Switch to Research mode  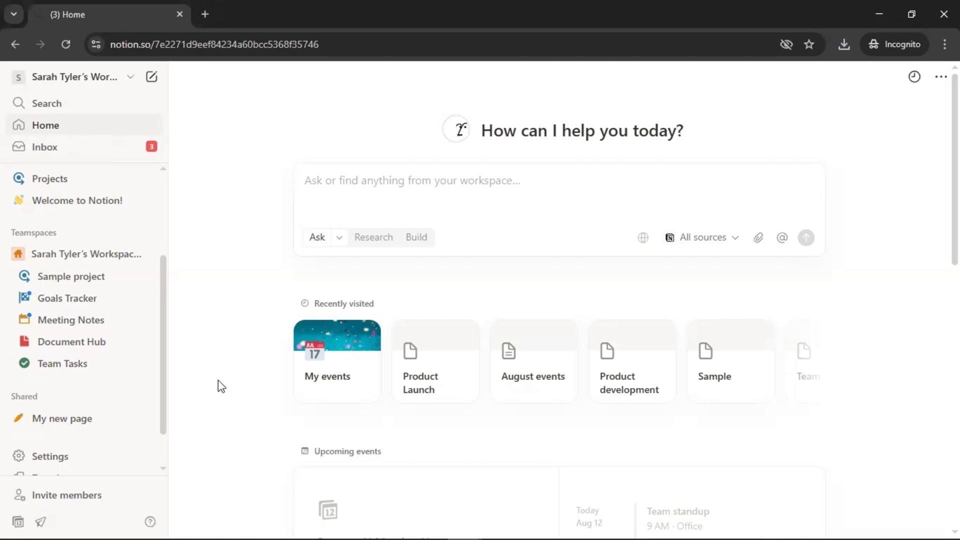tap(373, 237)
